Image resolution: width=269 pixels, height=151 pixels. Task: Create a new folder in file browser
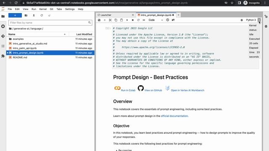26,16
